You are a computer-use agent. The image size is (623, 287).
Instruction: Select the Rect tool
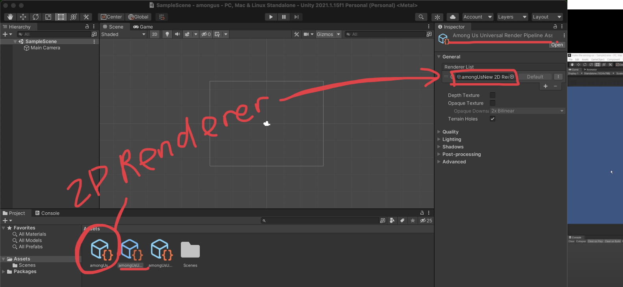pyautogui.click(x=61, y=17)
